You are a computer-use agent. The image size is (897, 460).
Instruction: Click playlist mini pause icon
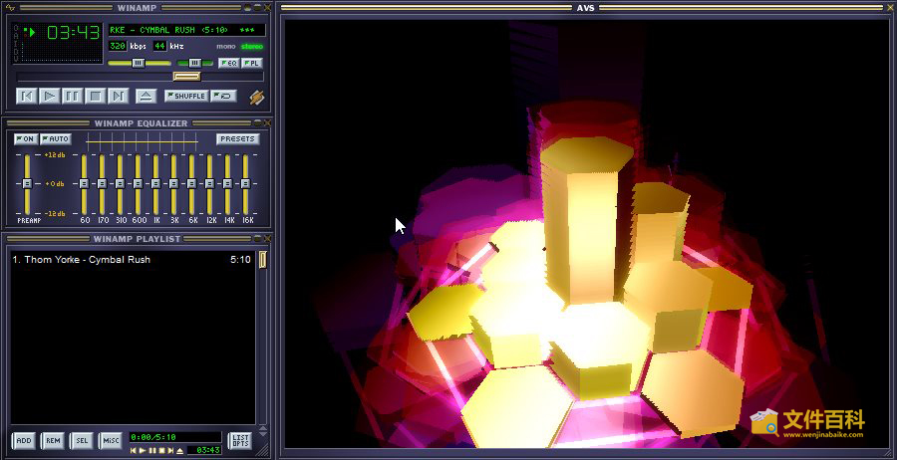click(x=152, y=451)
